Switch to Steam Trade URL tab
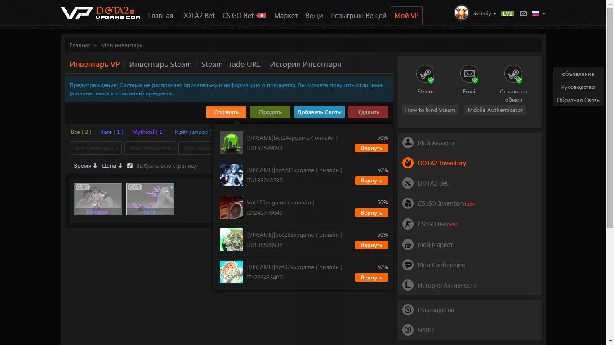The image size is (614, 345). pos(231,64)
